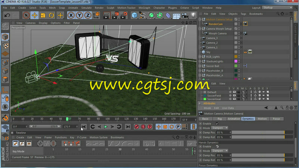Select the Live Selection tool
Image resolution: width=299 pixels, height=168 pixels.
pyautogui.click(x=26, y=15)
